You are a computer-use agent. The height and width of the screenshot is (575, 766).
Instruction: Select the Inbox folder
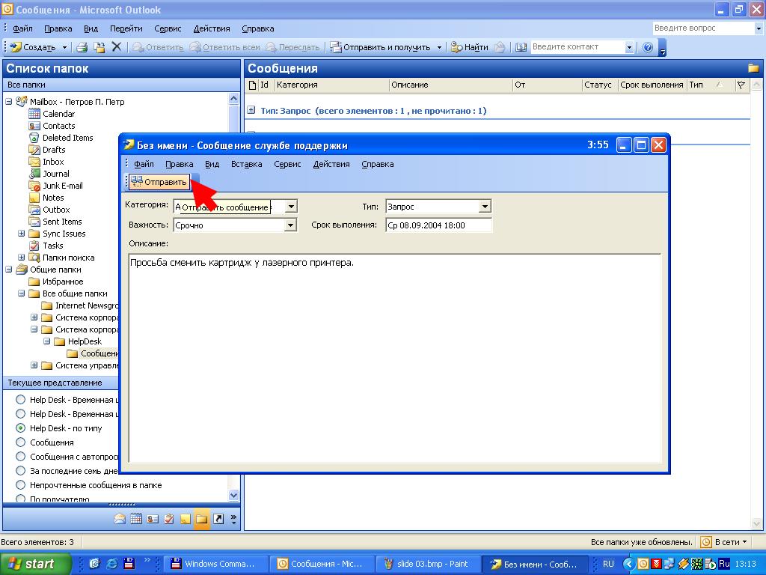point(53,162)
